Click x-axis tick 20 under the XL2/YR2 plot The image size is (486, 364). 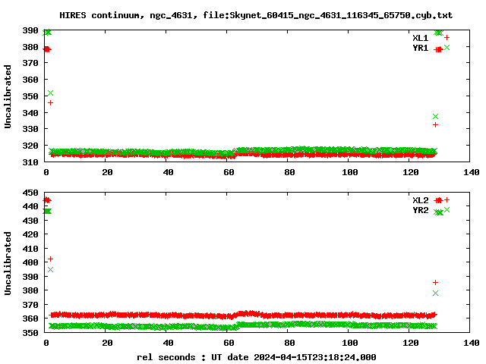pos(107,343)
